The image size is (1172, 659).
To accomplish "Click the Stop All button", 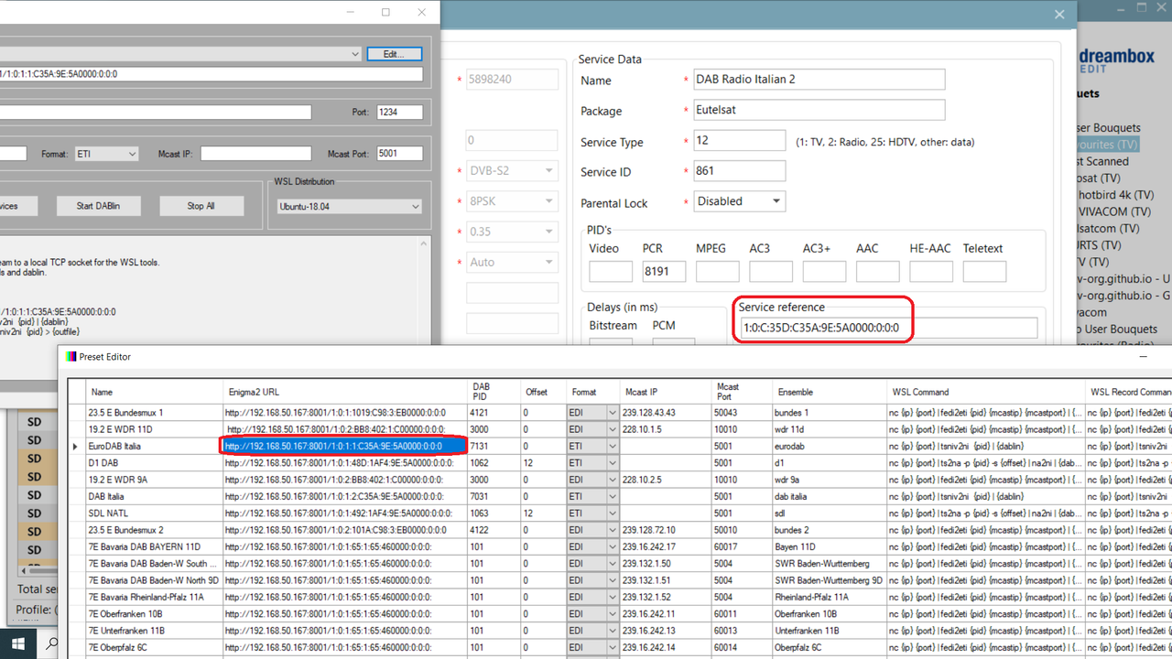I will tap(201, 206).
